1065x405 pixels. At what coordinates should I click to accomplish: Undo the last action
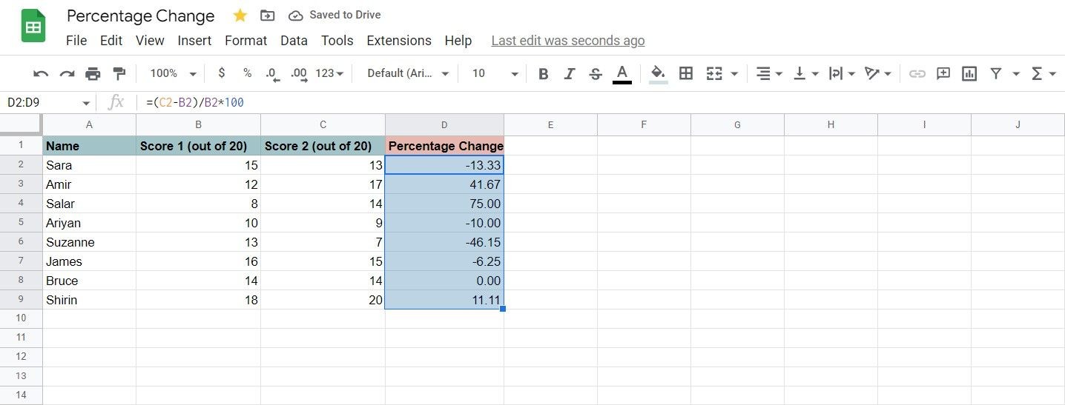[42, 73]
